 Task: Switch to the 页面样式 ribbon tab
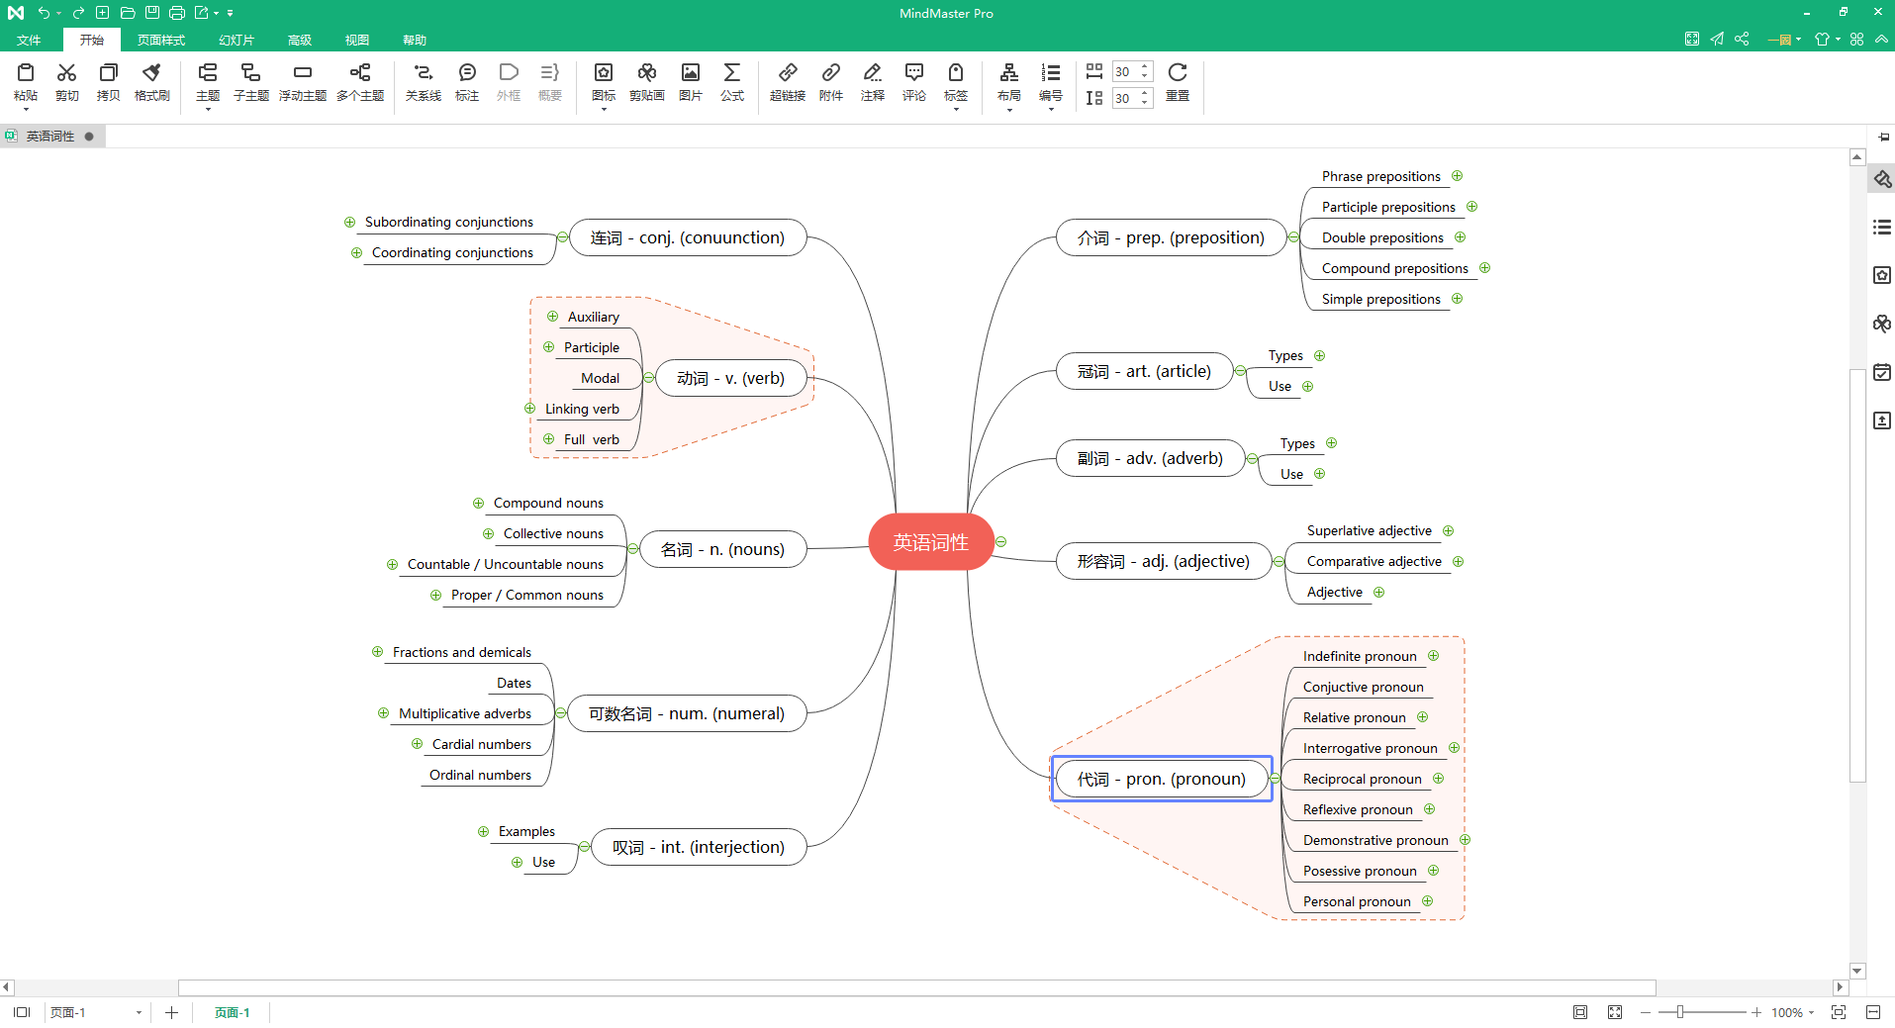click(x=161, y=40)
